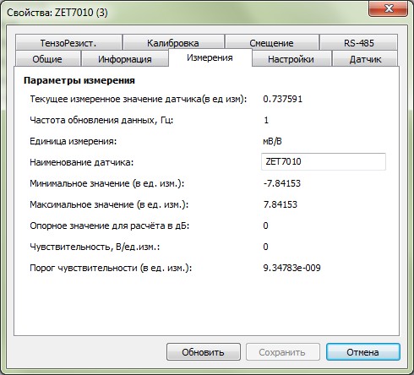Open the Информация tab
Viewport: 414px width, 375px height.
point(125,58)
